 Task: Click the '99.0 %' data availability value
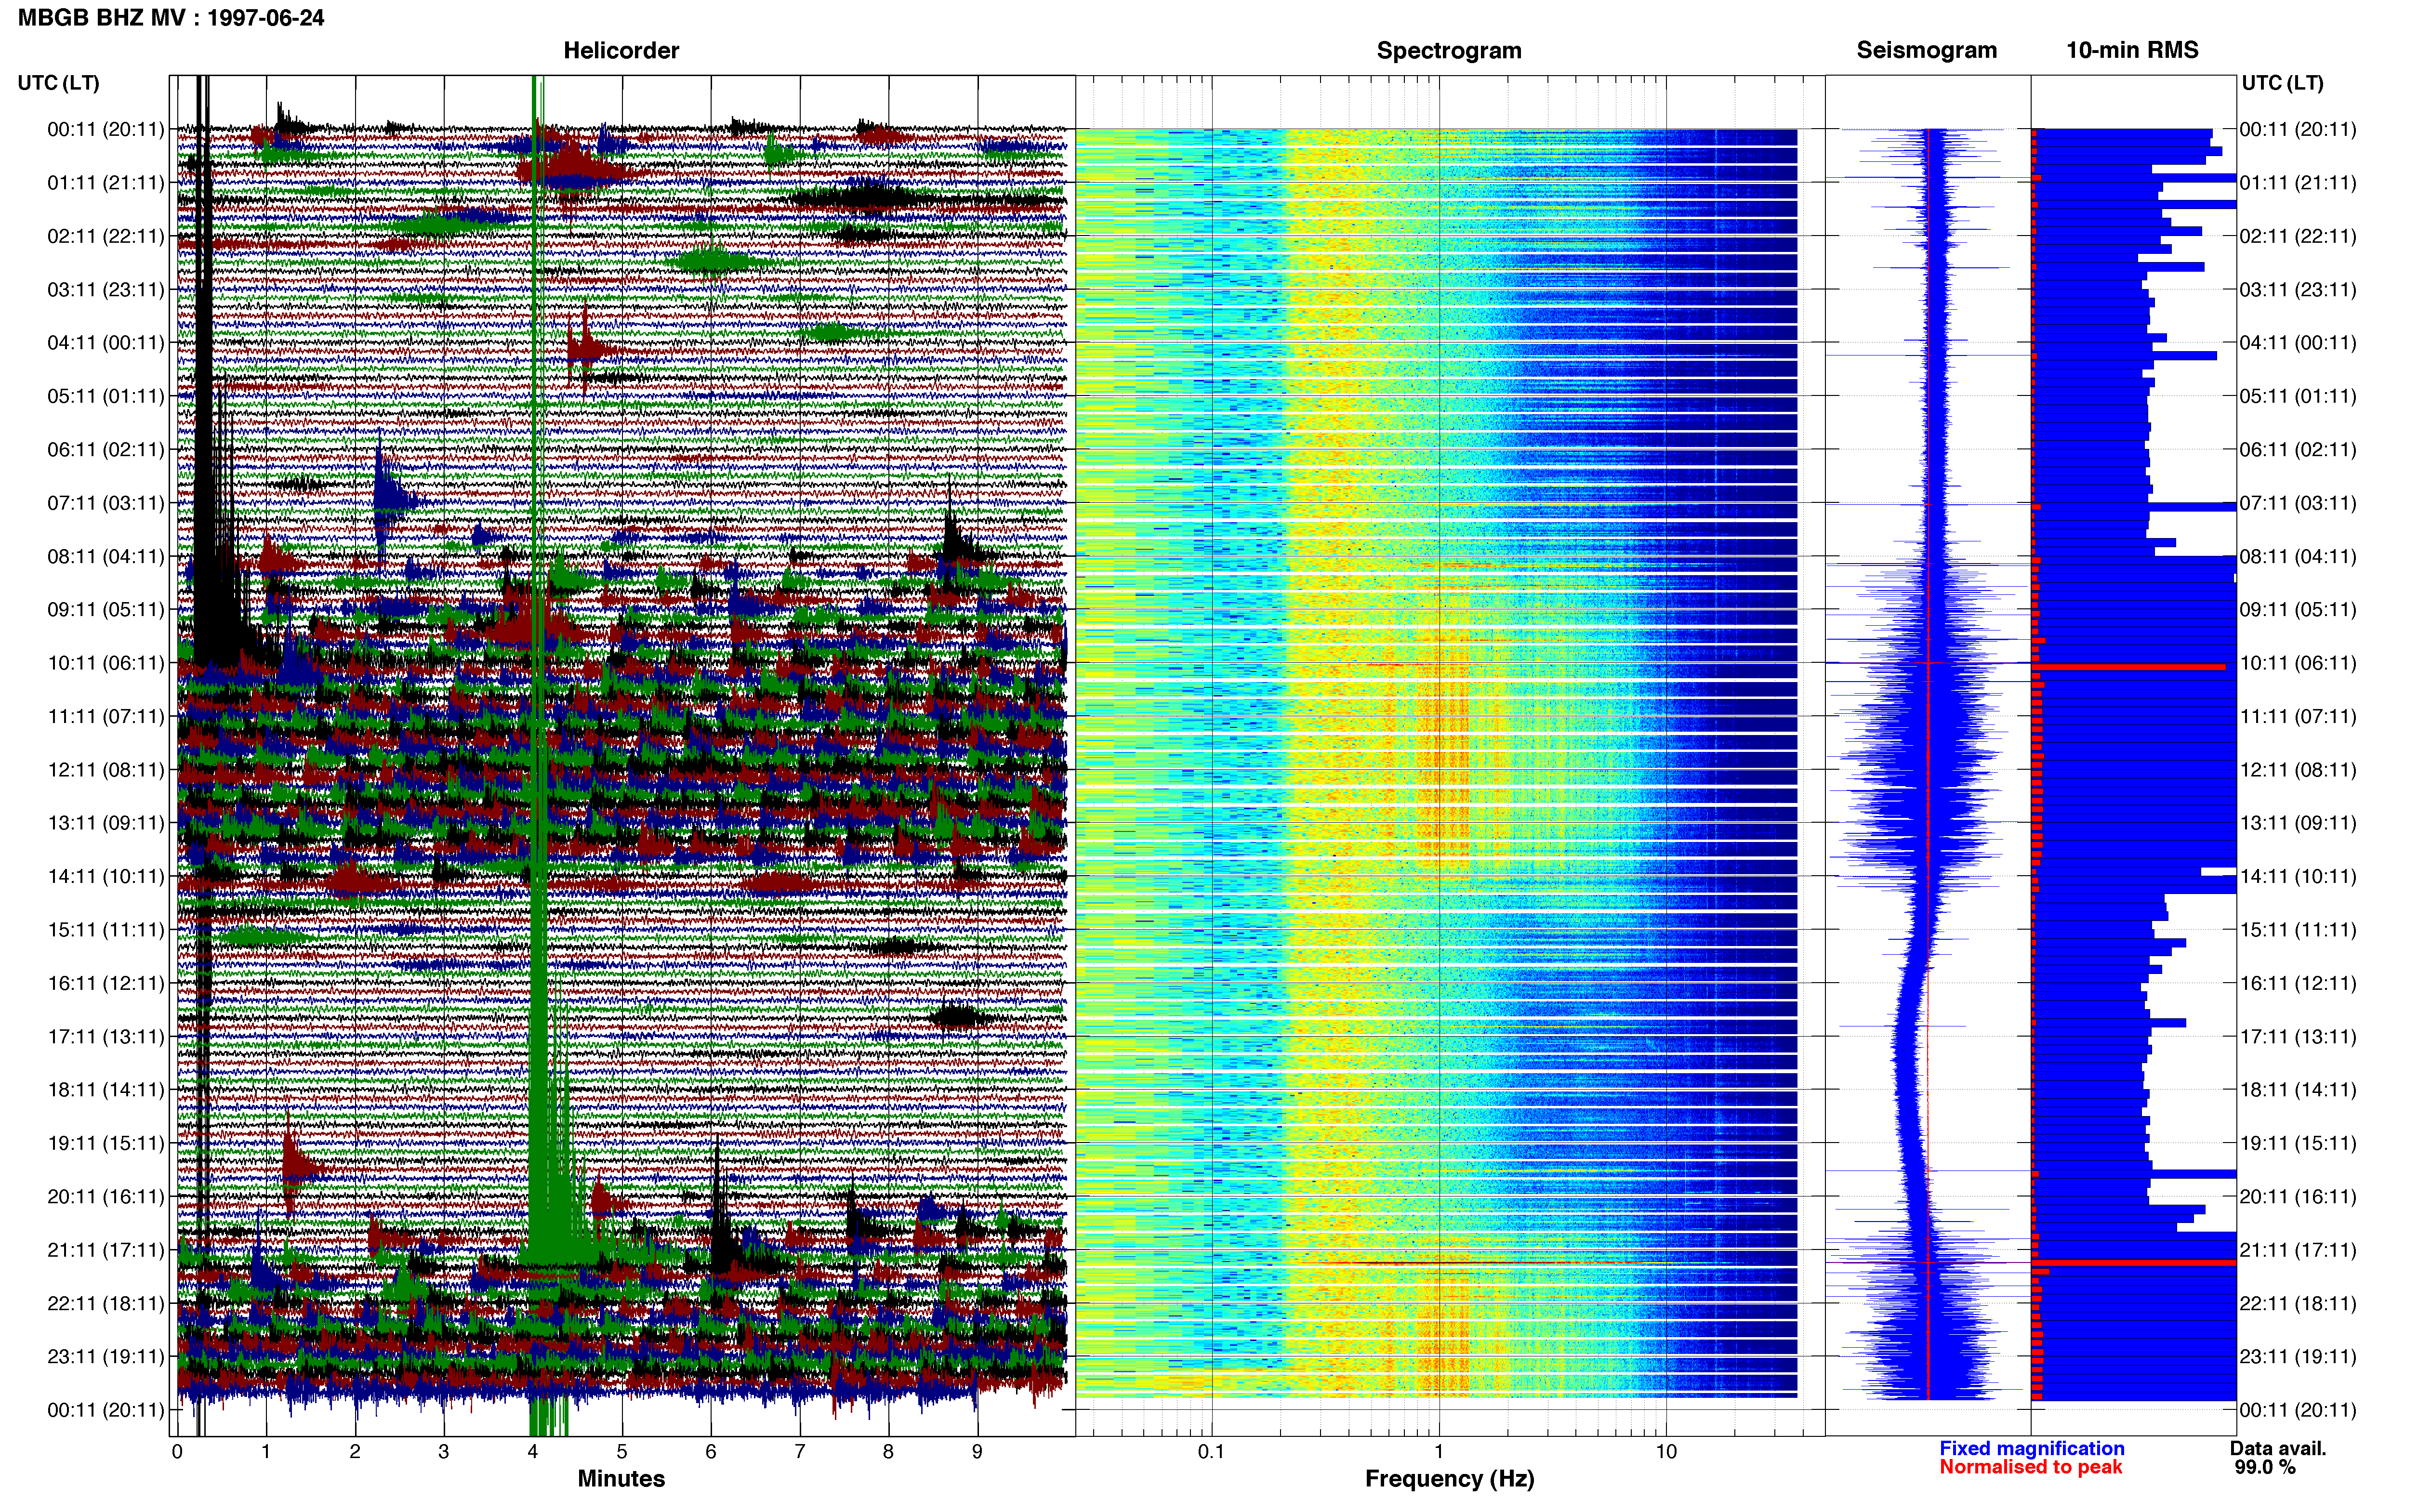click(2265, 1467)
